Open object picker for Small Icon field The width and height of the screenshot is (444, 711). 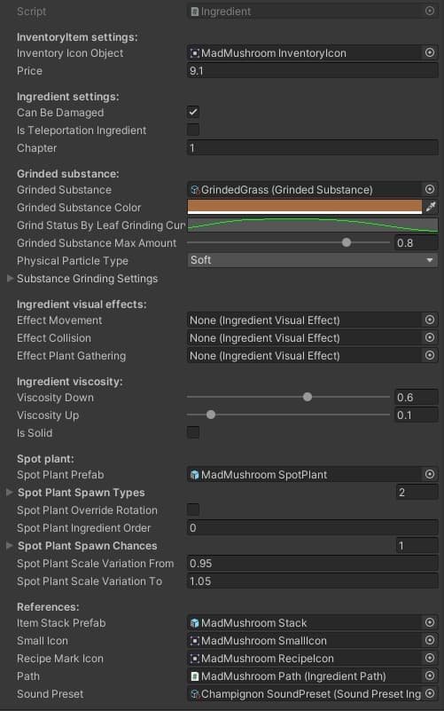[430, 640]
